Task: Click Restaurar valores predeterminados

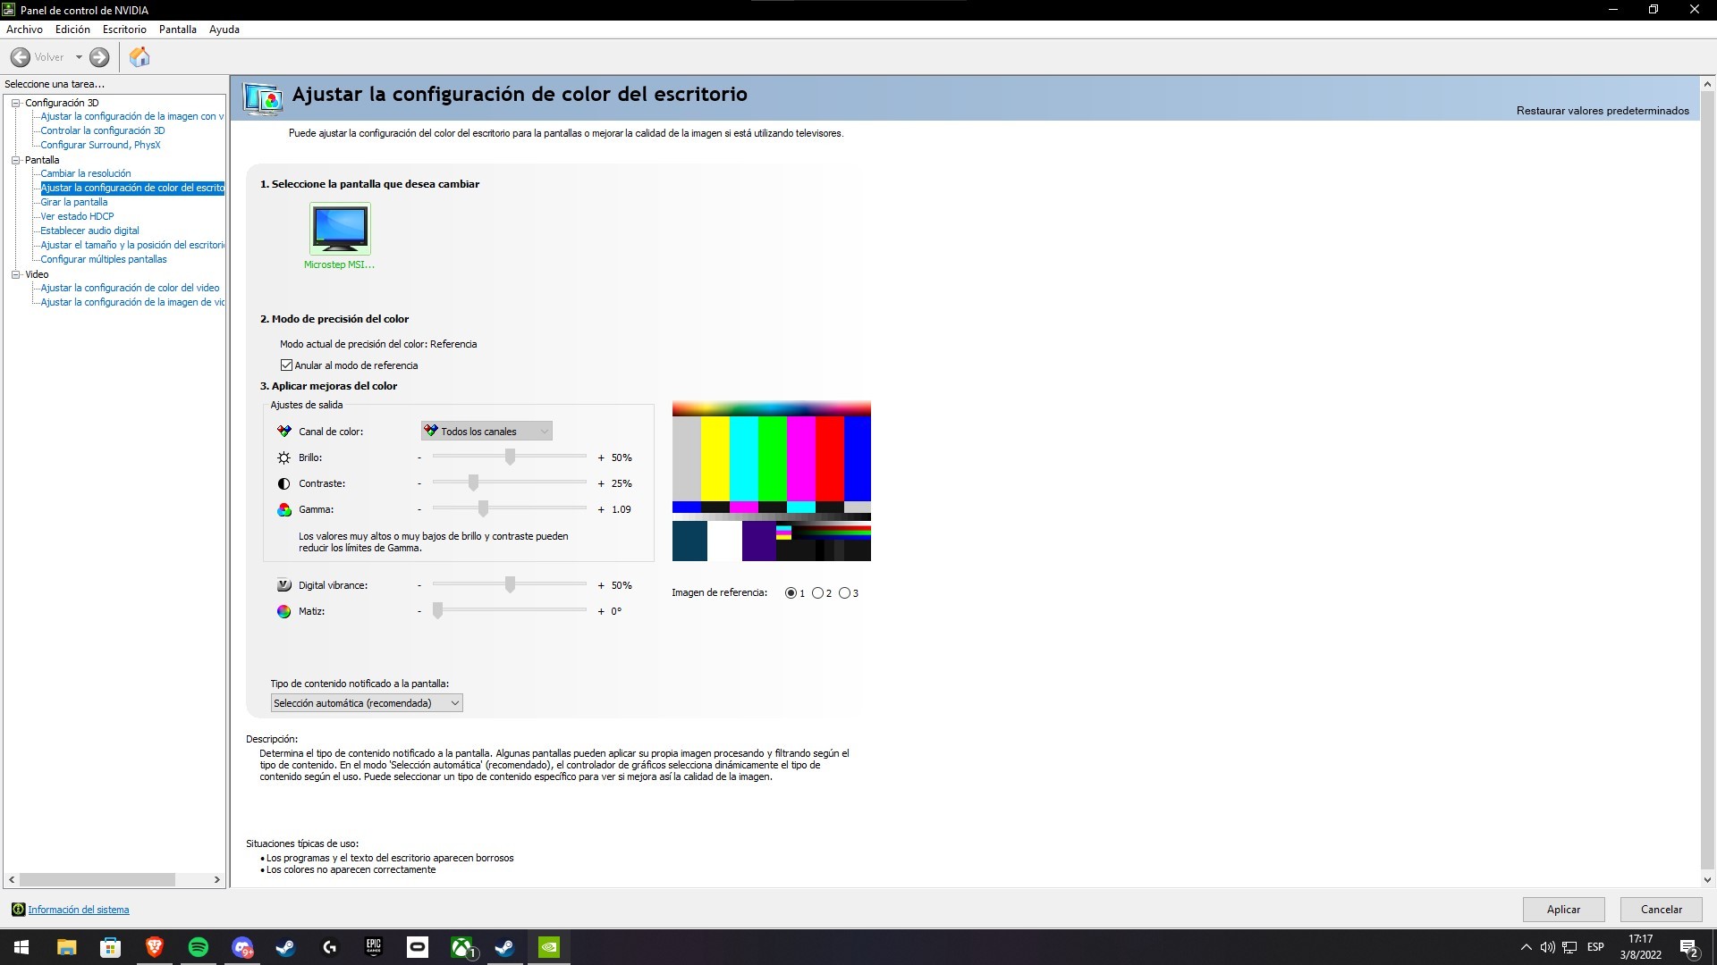Action: pyautogui.click(x=1603, y=111)
